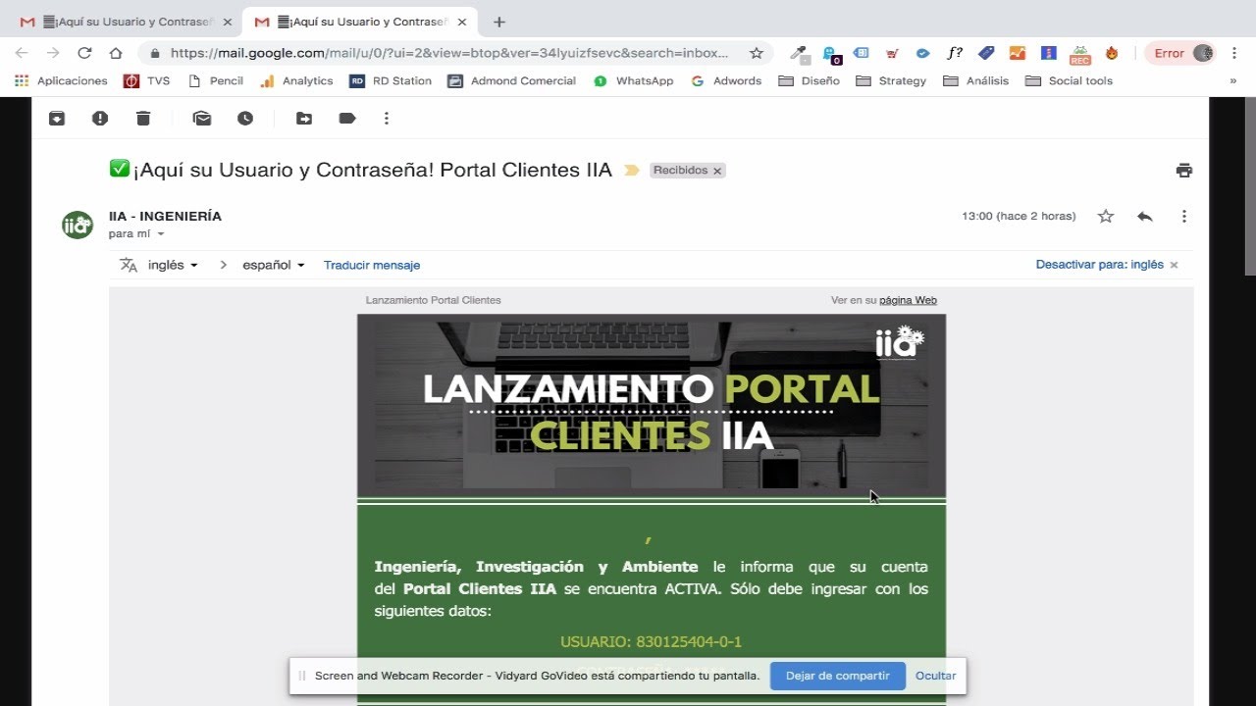Reply using the arrow icon
1256x706 pixels.
click(1145, 216)
